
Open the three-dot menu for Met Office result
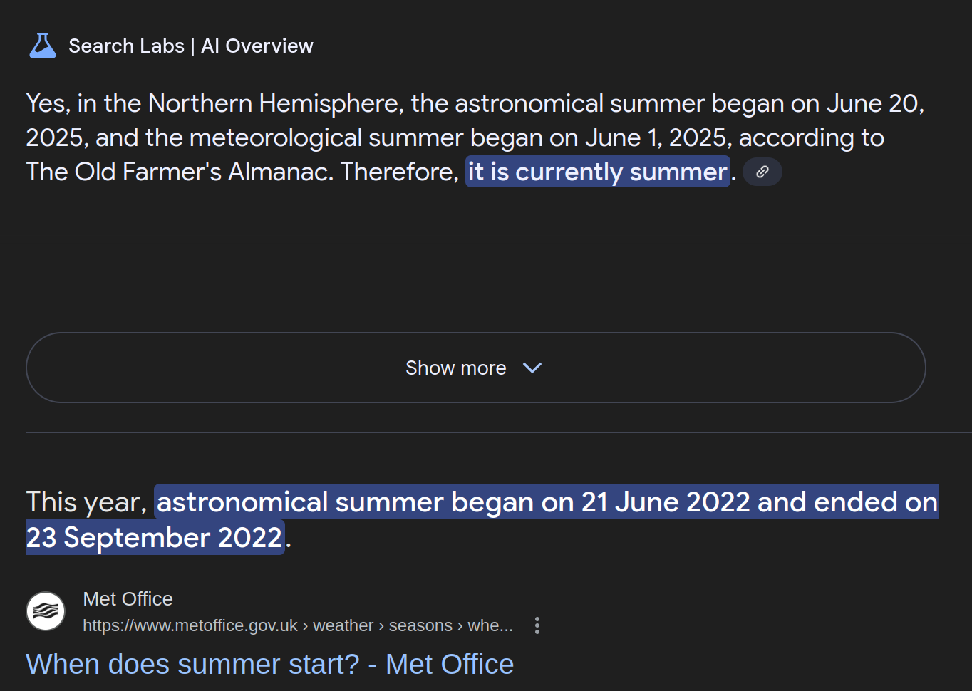(x=537, y=625)
